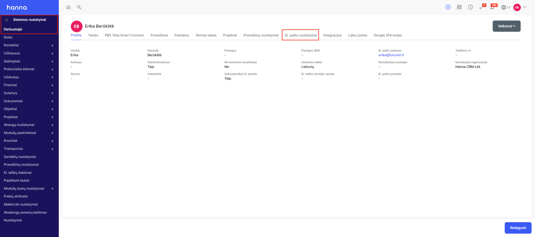
Task: Expand the Užklausos sidebar chevron
Action: pos(52,54)
